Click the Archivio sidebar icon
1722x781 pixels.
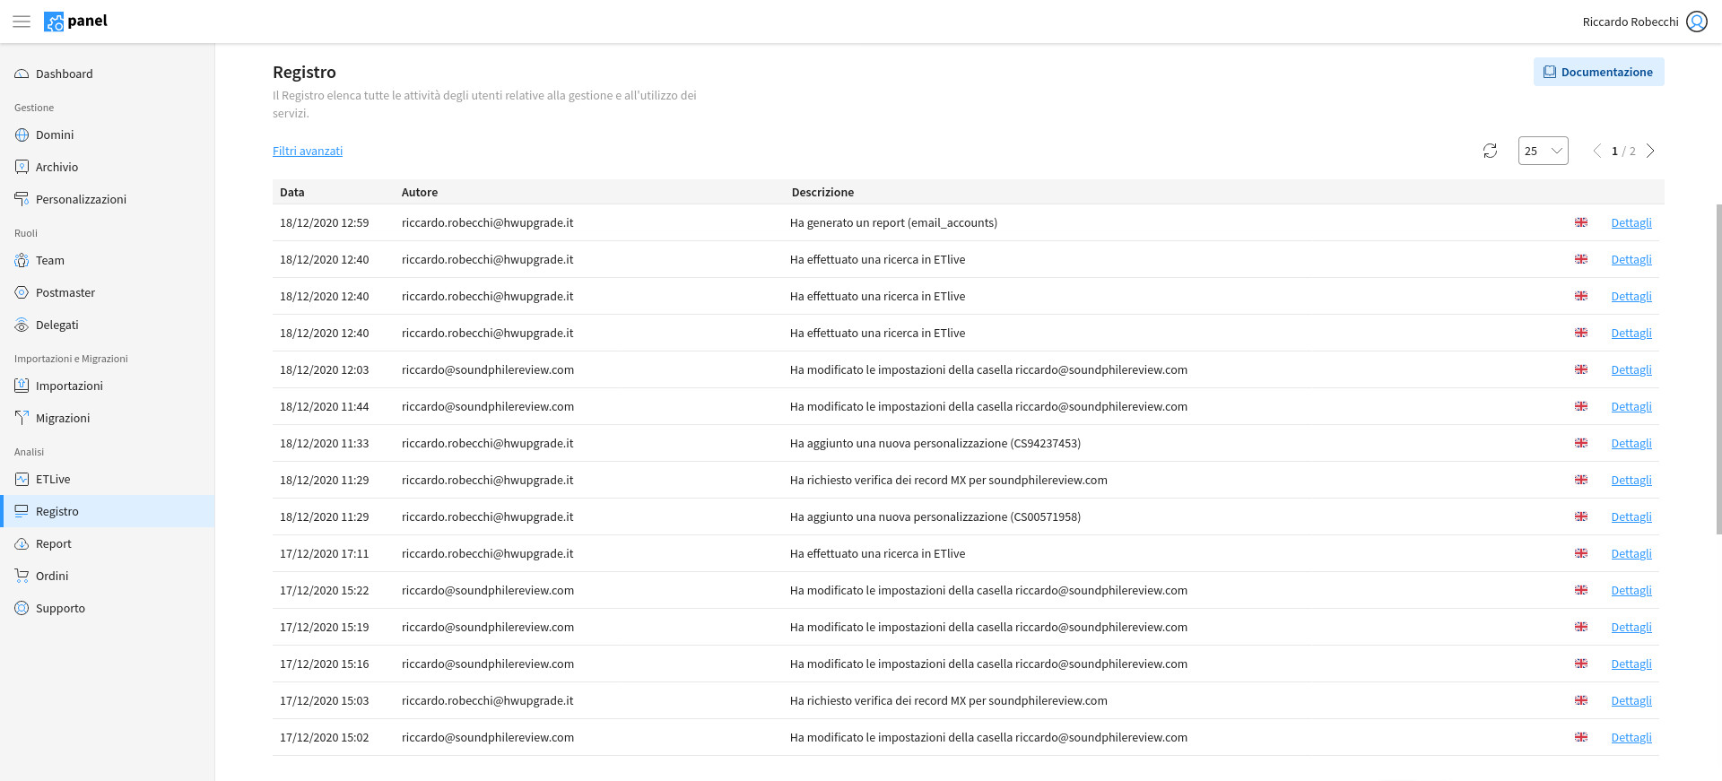(x=22, y=167)
